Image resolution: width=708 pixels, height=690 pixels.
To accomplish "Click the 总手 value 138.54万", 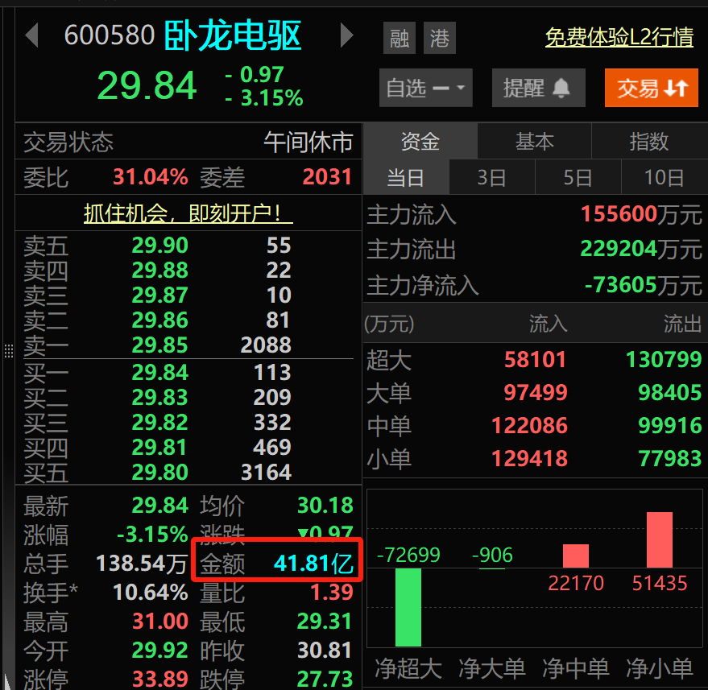I will pos(142,564).
